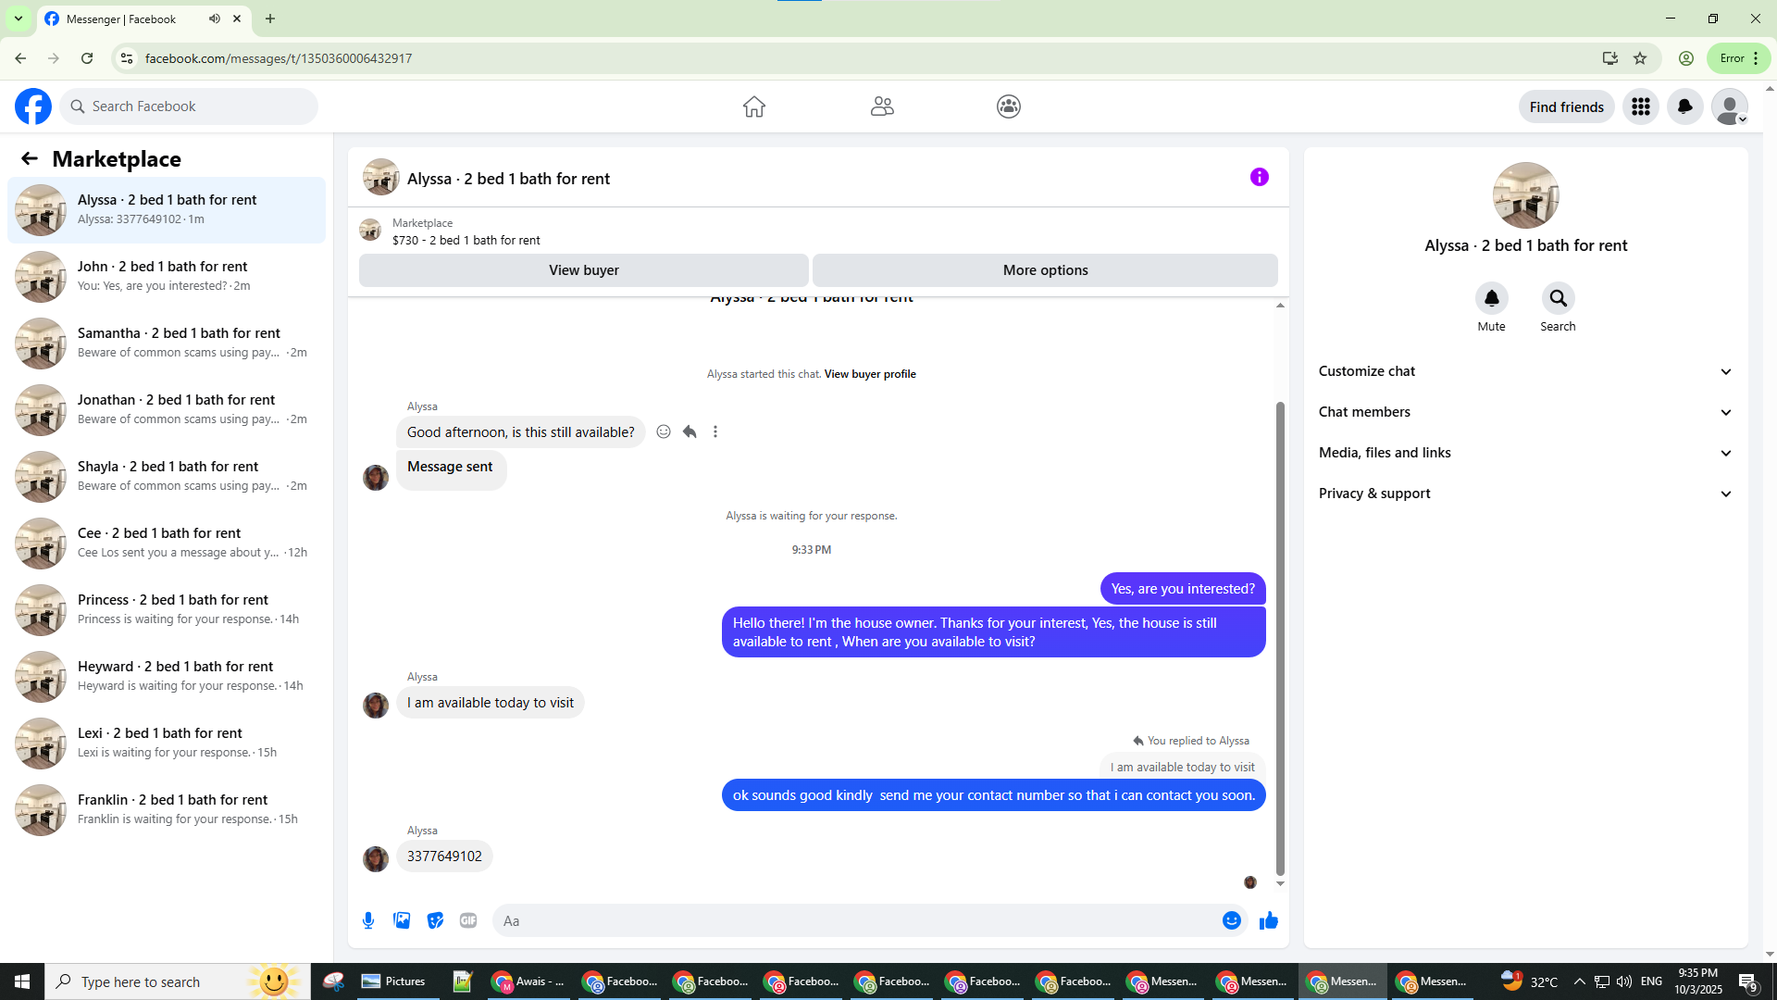Close the Messenger browser tab
The height and width of the screenshot is (1000, 1777).
[x=237, y=19]
